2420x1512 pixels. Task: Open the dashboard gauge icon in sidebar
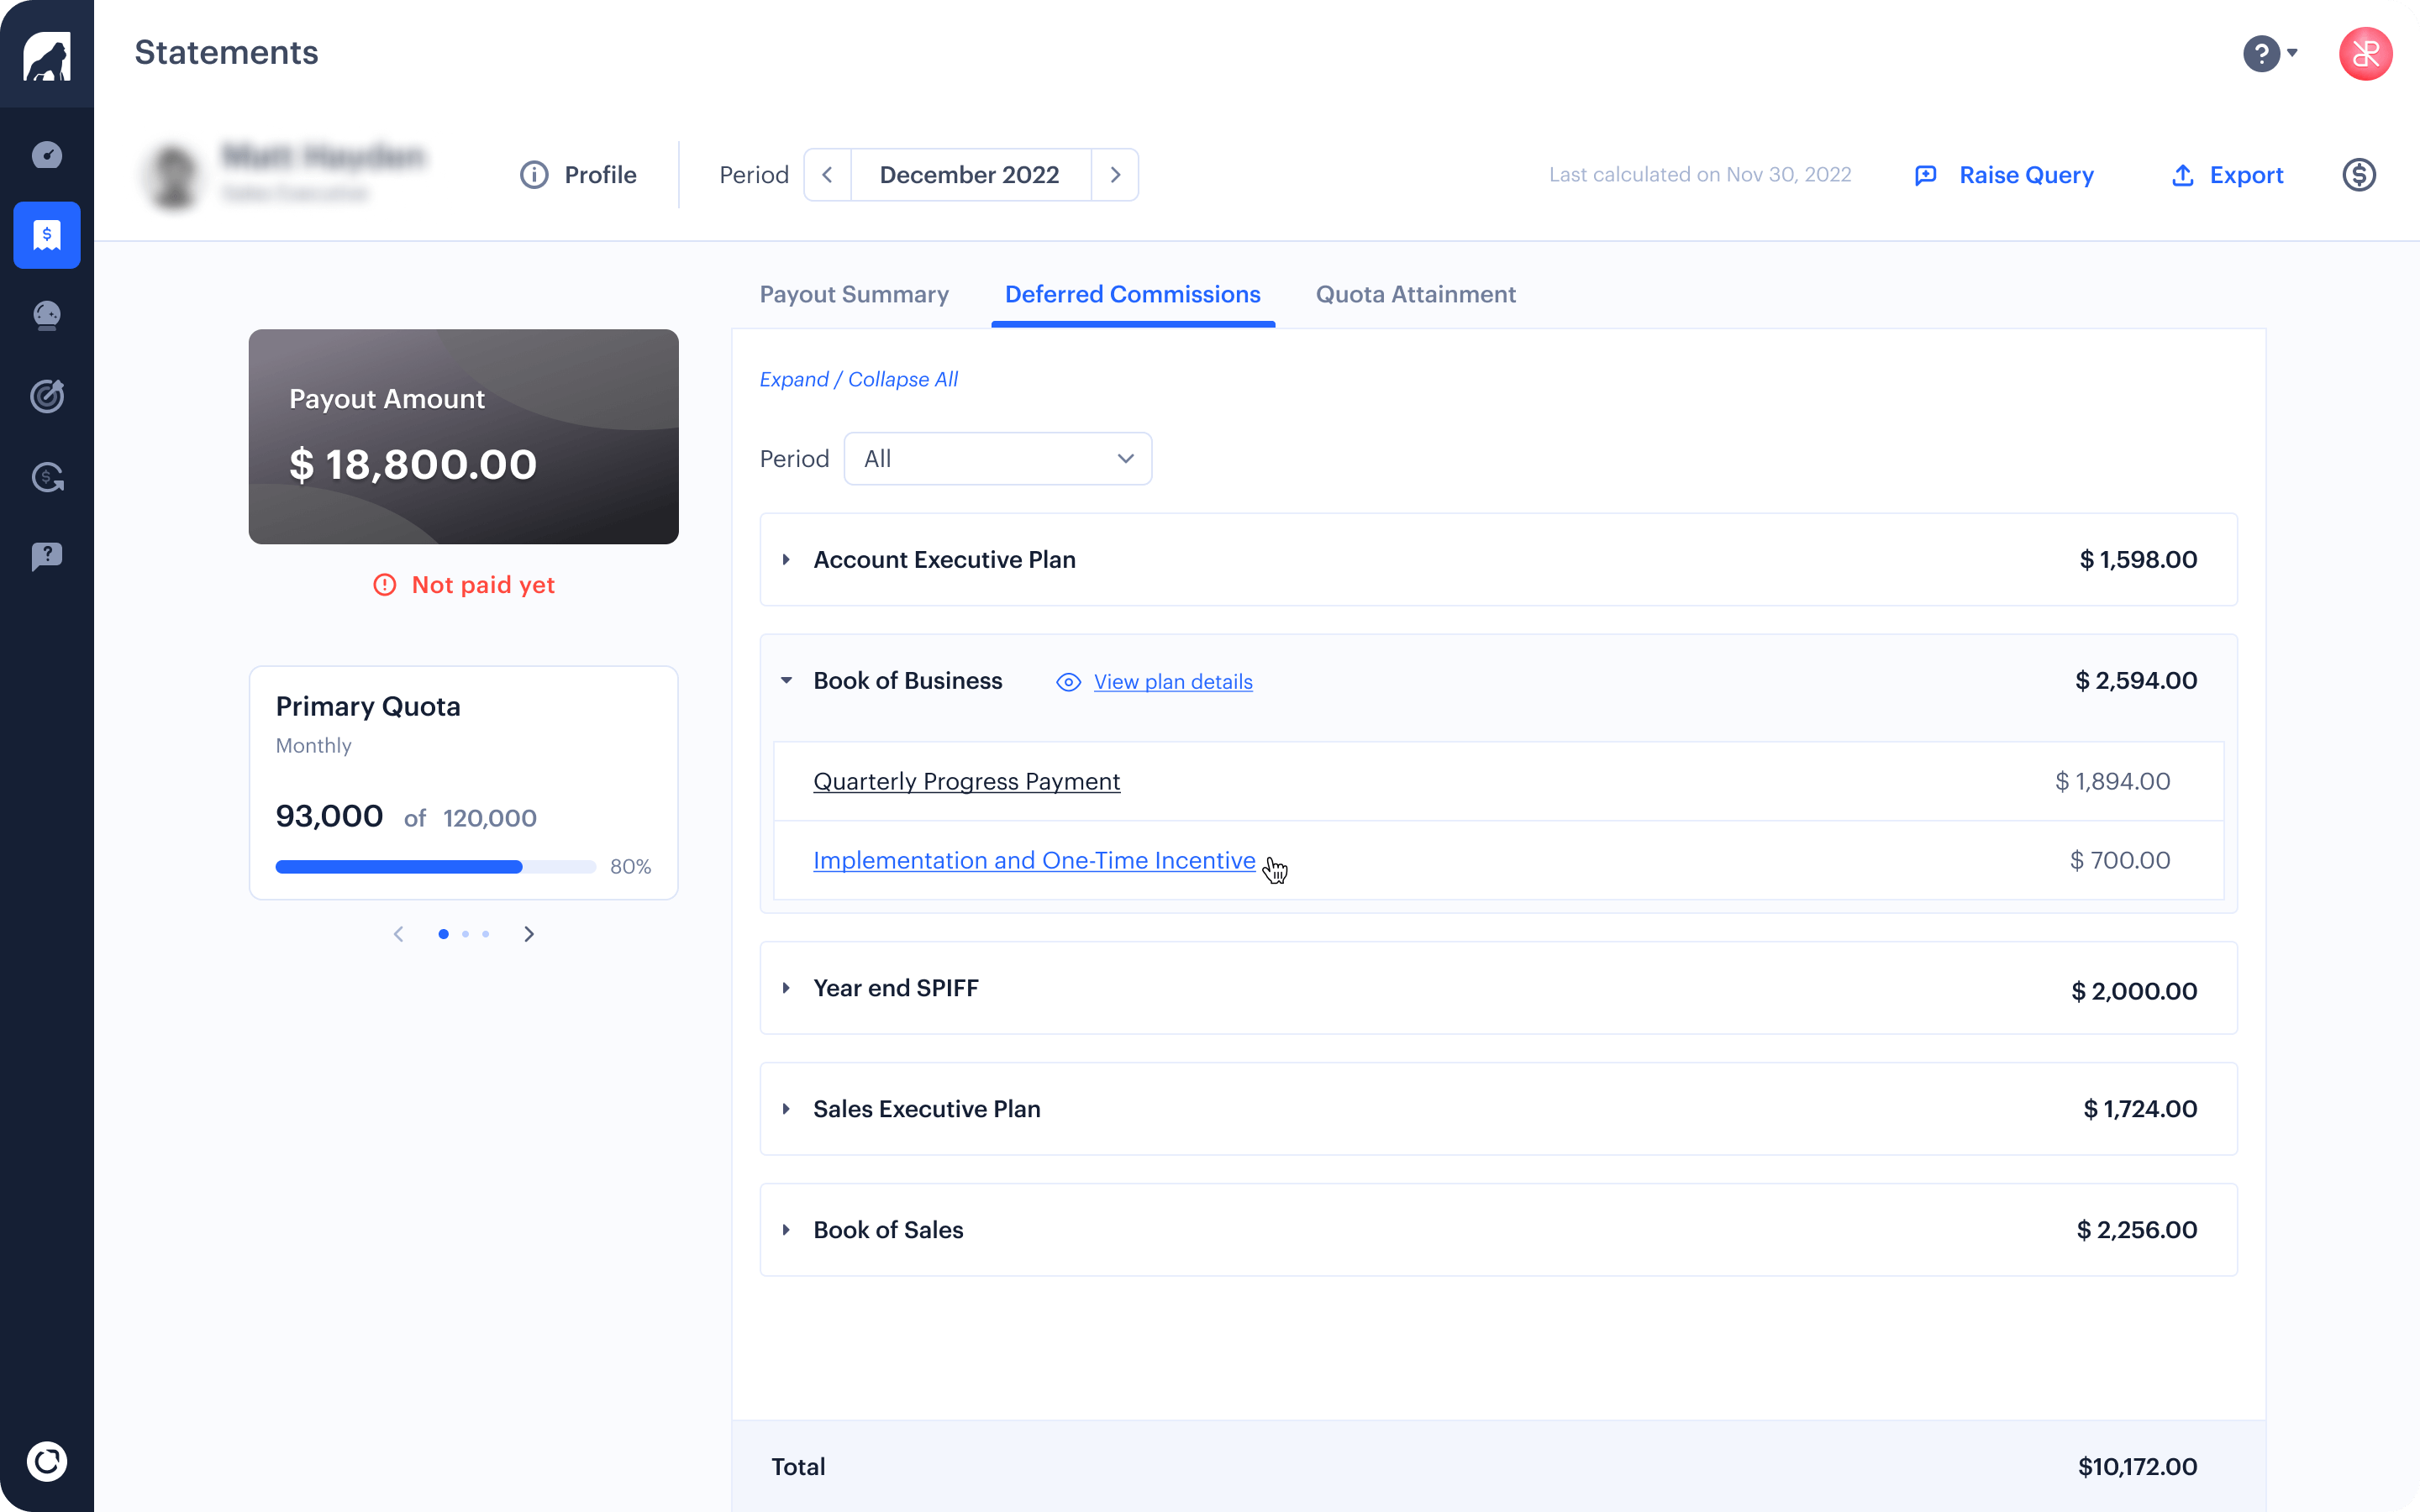pos(47,155)
